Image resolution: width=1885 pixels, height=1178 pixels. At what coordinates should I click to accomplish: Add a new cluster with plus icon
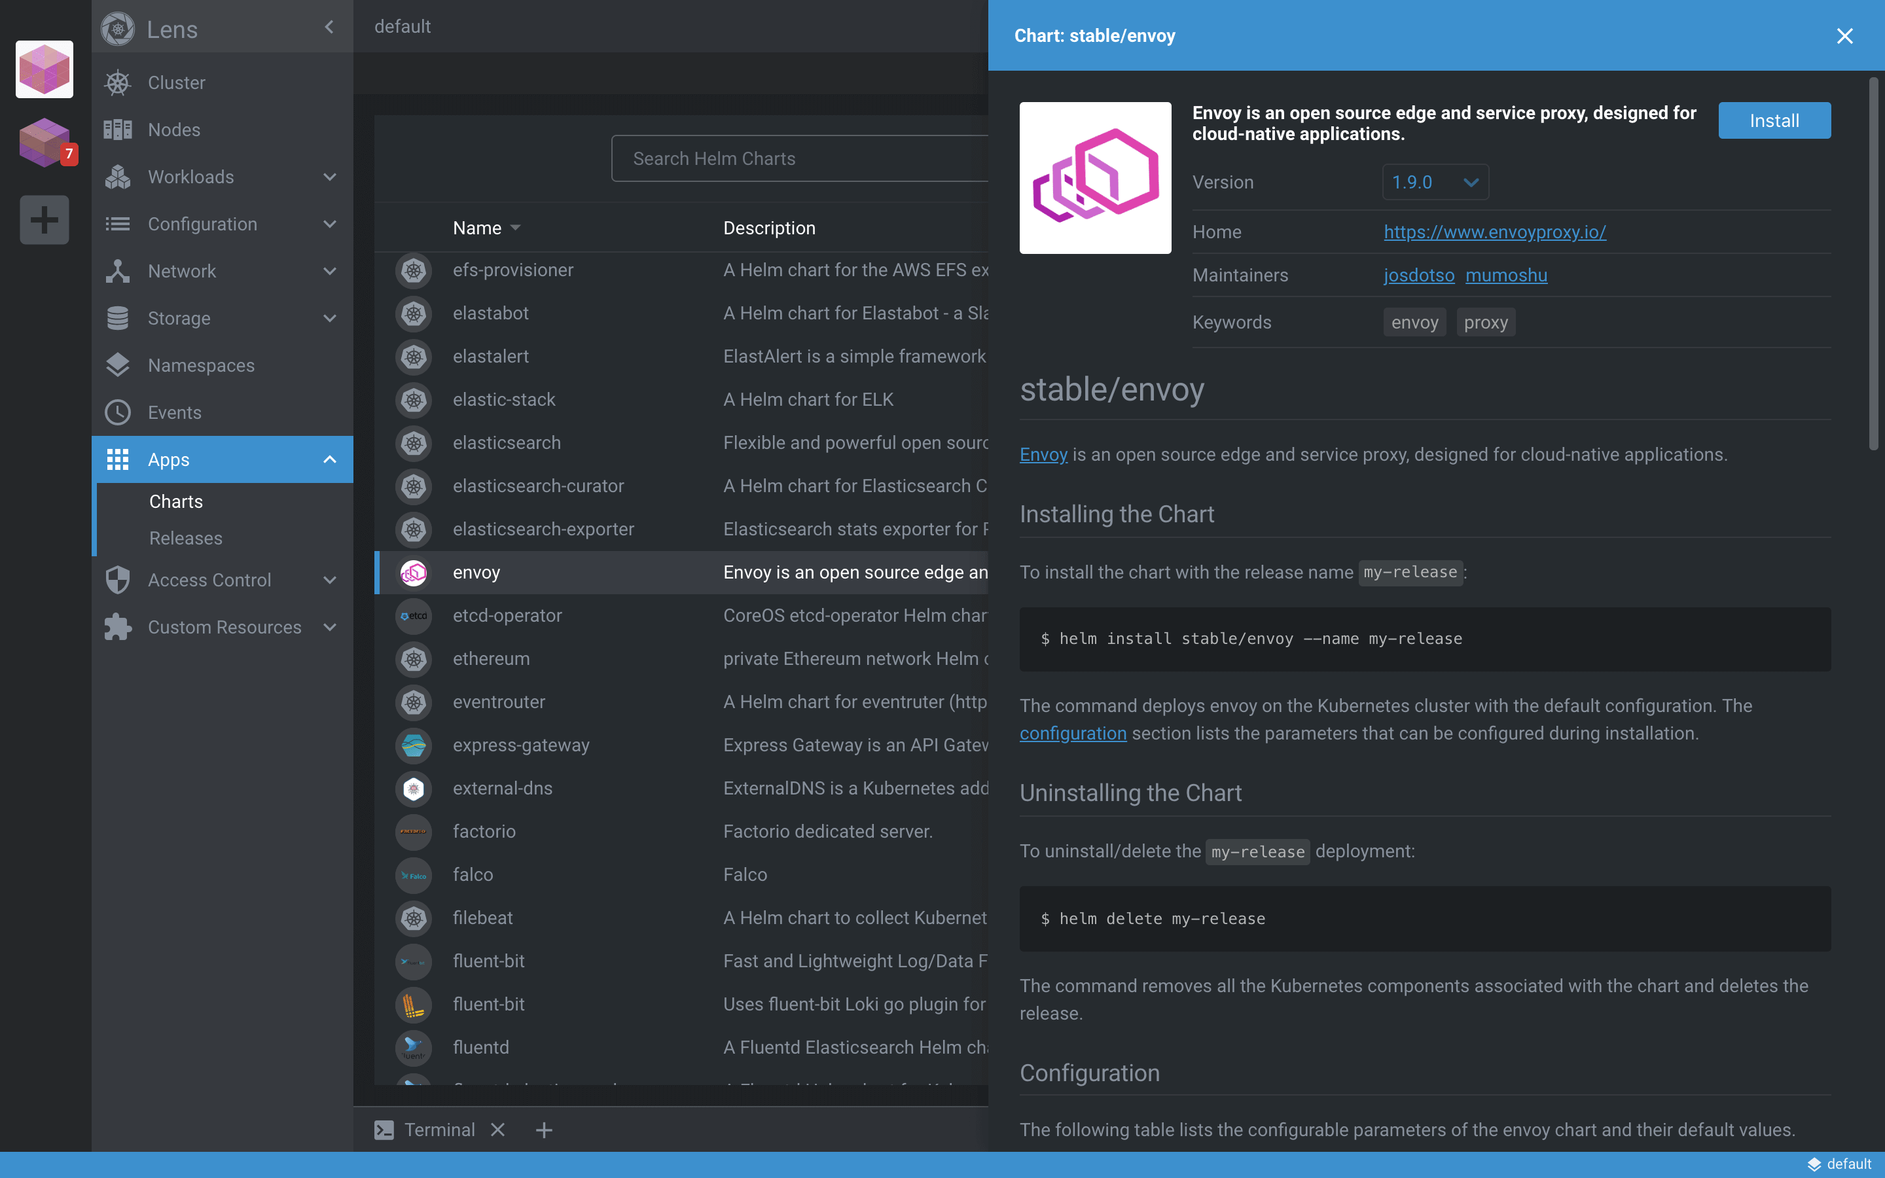click(45, 220)
